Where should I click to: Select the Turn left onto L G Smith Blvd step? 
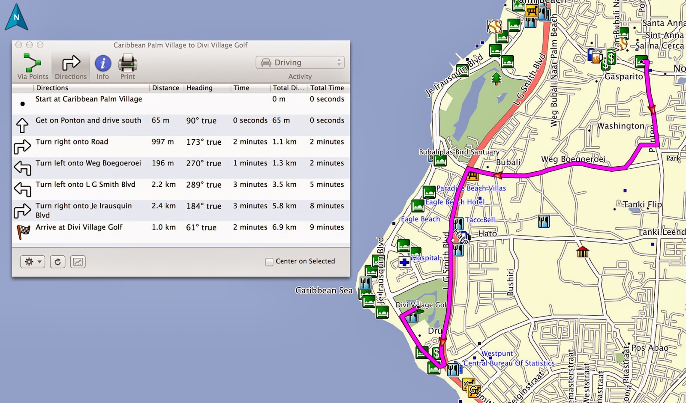(181, 189)
